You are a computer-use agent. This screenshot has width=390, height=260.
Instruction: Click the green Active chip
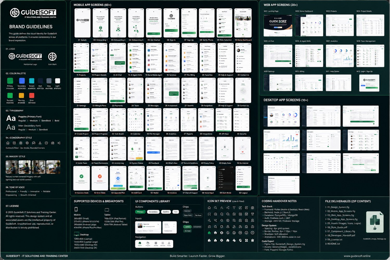pyautogui.click(x=187, y=227)
